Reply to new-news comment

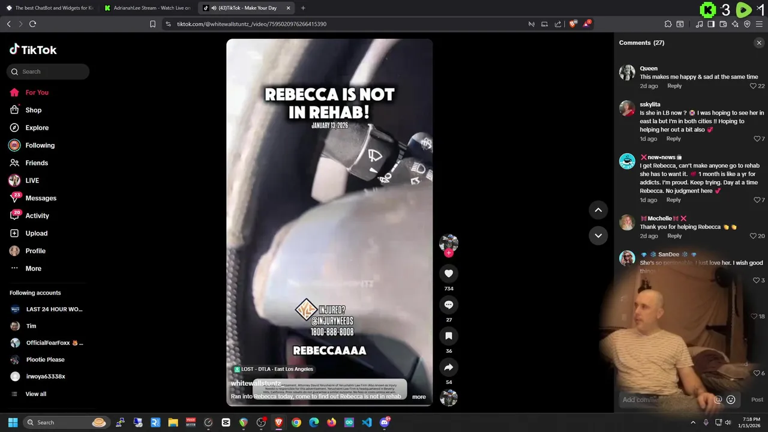coord(673,200)
